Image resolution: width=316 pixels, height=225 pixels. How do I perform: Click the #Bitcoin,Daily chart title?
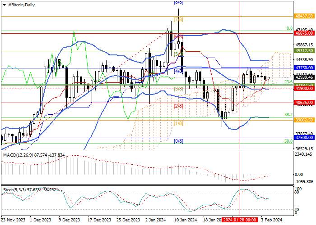(21, 5)
